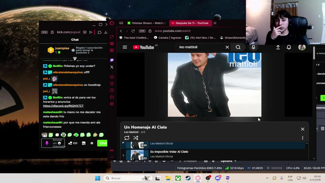The width and height of the screenshot is (325, 183).
Task: Switch to the 'fhiishaa Stream' tab
Action: point(146,23)
